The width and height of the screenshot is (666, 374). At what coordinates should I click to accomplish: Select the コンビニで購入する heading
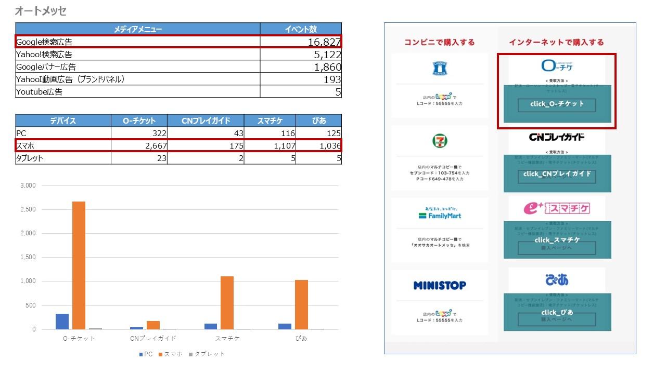[x=440, y=43]
